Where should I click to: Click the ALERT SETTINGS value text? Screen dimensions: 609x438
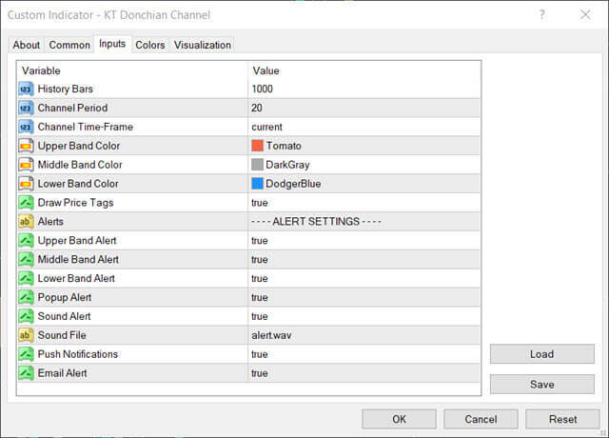316,222
